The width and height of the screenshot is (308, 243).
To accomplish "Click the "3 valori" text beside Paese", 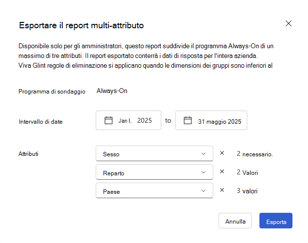I will tap(247, 191).
